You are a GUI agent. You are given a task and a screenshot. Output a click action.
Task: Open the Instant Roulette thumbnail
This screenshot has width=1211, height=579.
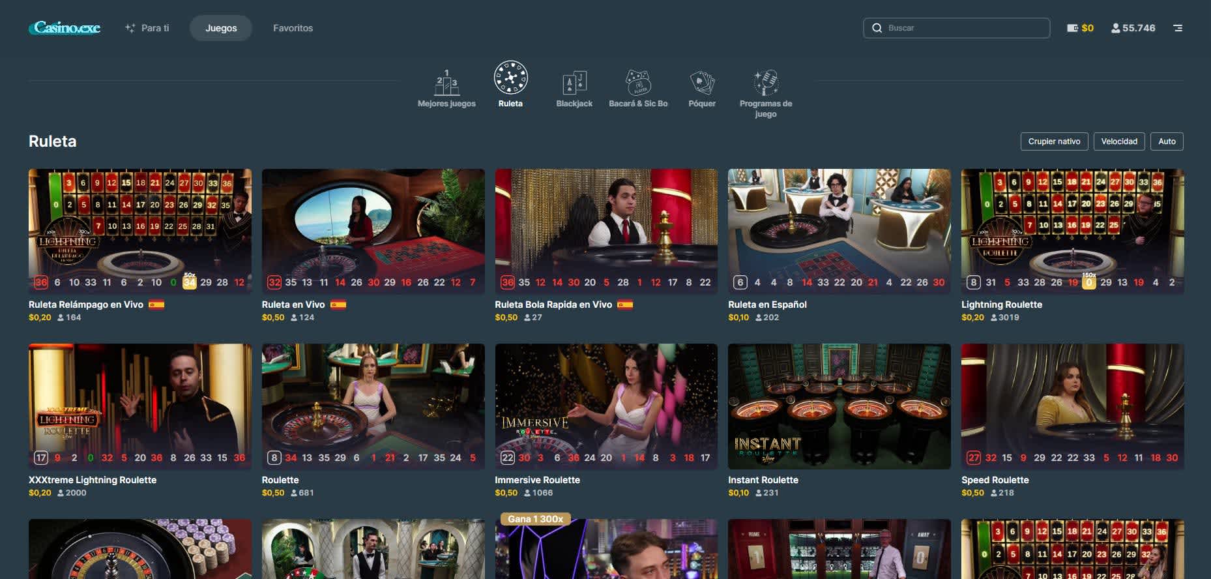coord(839,406)
